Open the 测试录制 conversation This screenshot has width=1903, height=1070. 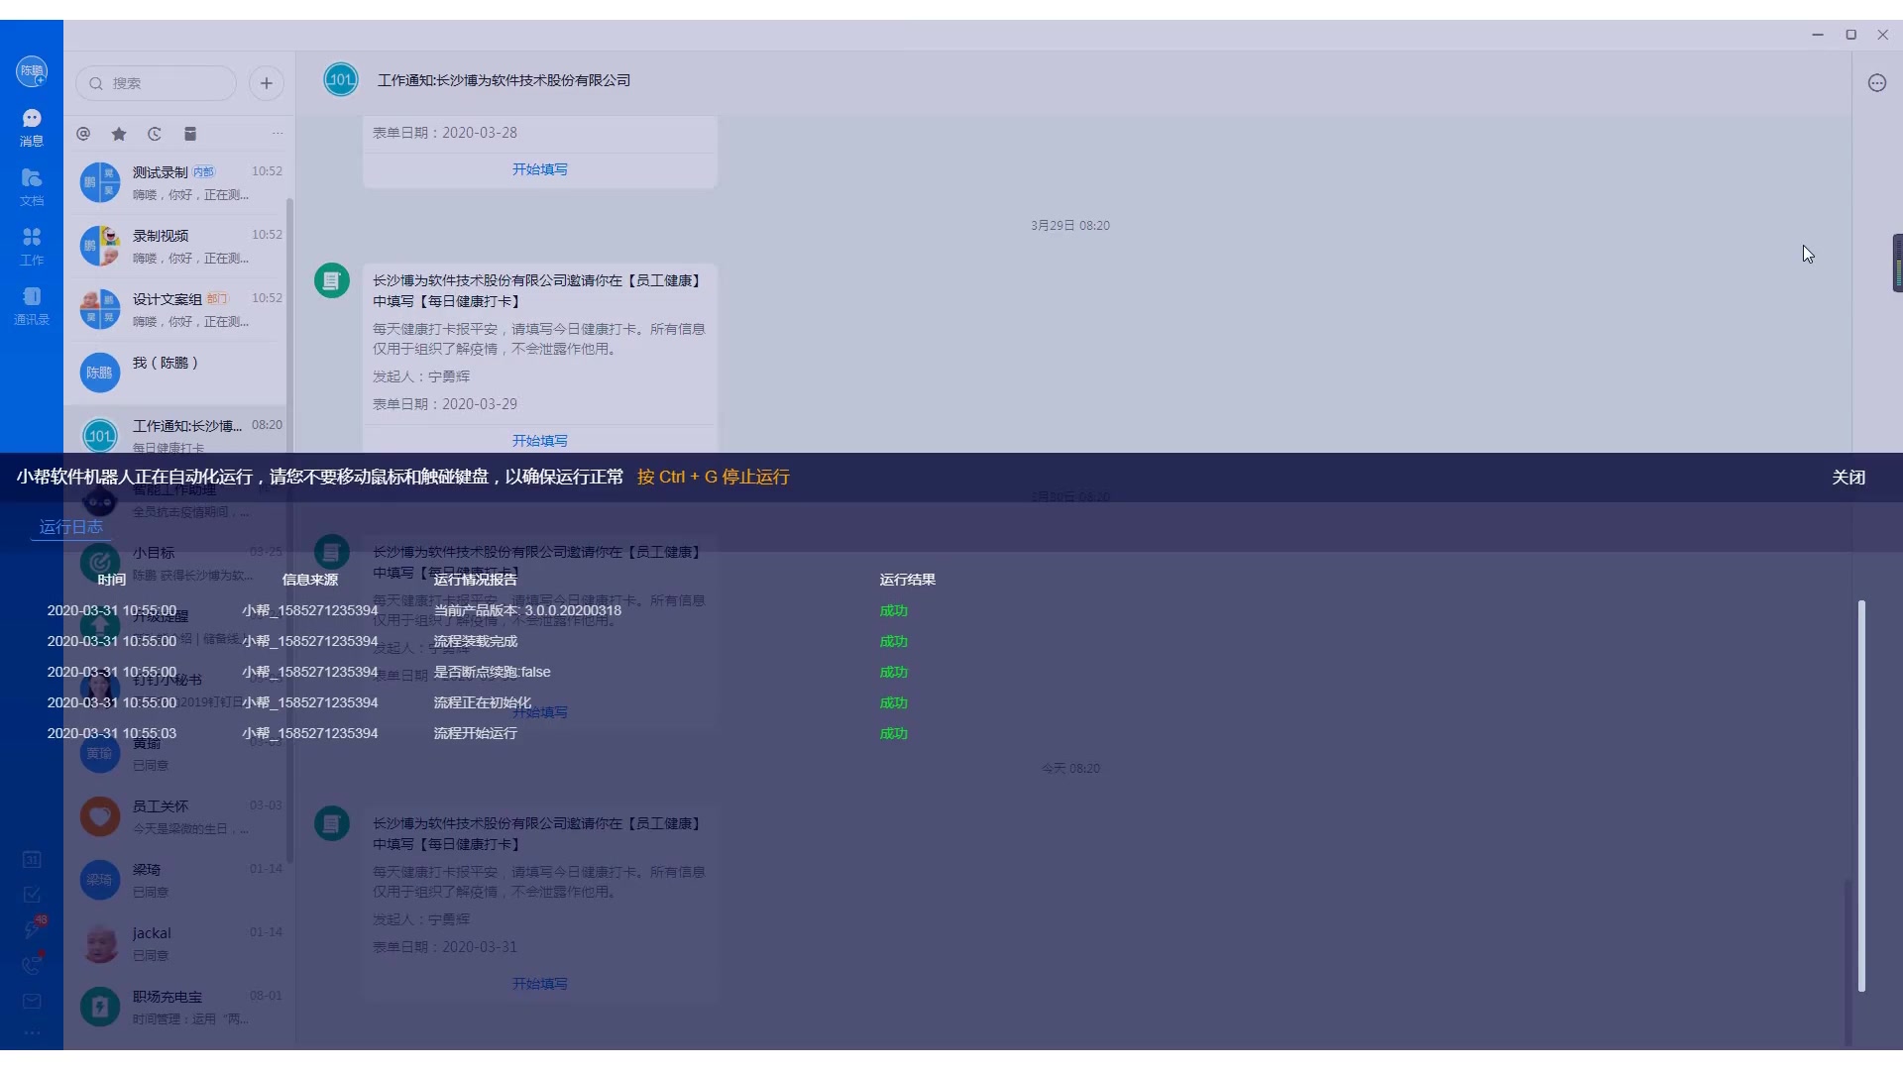coord(176,183)
